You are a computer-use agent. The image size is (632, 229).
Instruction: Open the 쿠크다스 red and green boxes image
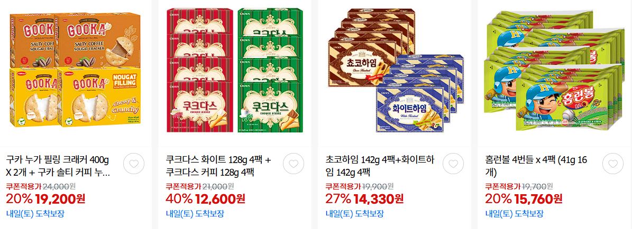coord(235,70)
